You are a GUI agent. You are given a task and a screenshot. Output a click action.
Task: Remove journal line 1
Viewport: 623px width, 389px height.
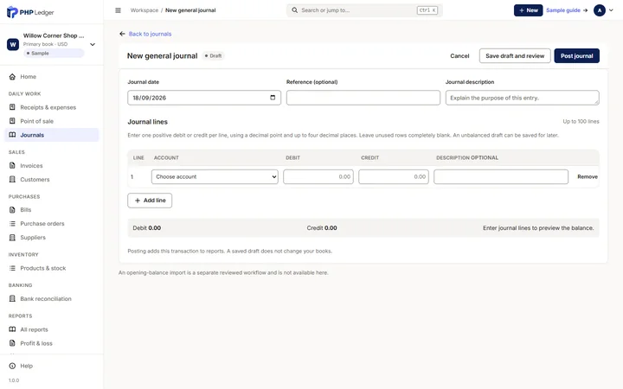pyautogui.click(x=588, y=176)
